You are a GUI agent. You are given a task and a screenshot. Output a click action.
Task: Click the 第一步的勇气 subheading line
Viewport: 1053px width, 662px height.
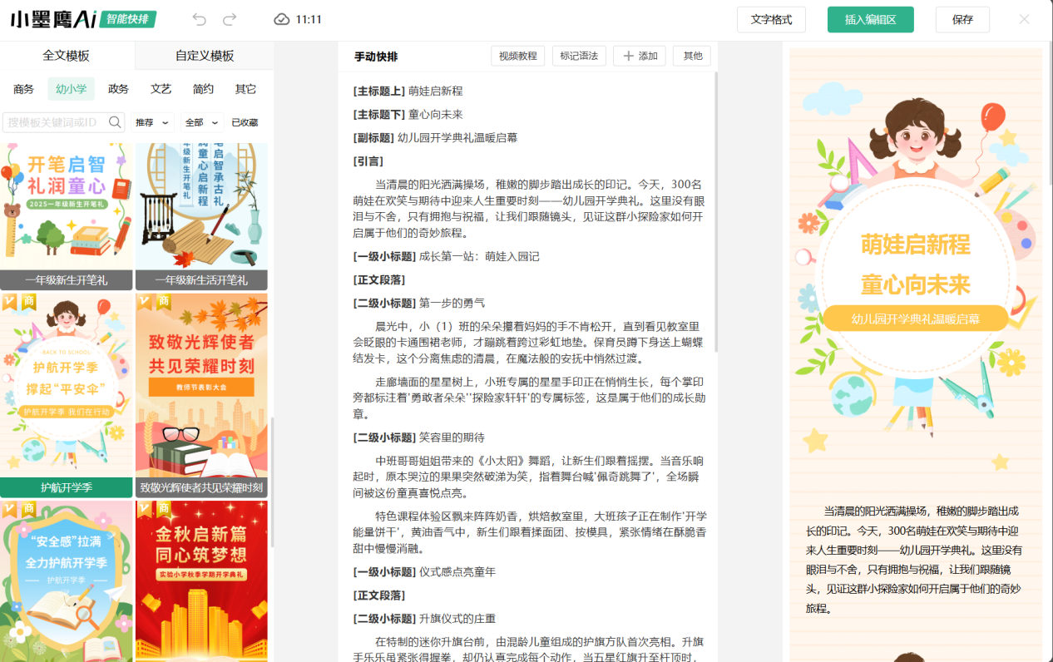point(418,303)
